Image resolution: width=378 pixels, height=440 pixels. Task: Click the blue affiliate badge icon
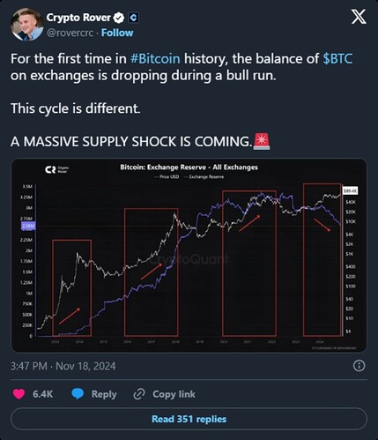(x=133, y=18)
